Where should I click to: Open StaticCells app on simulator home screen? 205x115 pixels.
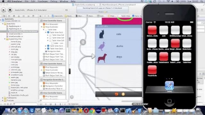(187, 44)
